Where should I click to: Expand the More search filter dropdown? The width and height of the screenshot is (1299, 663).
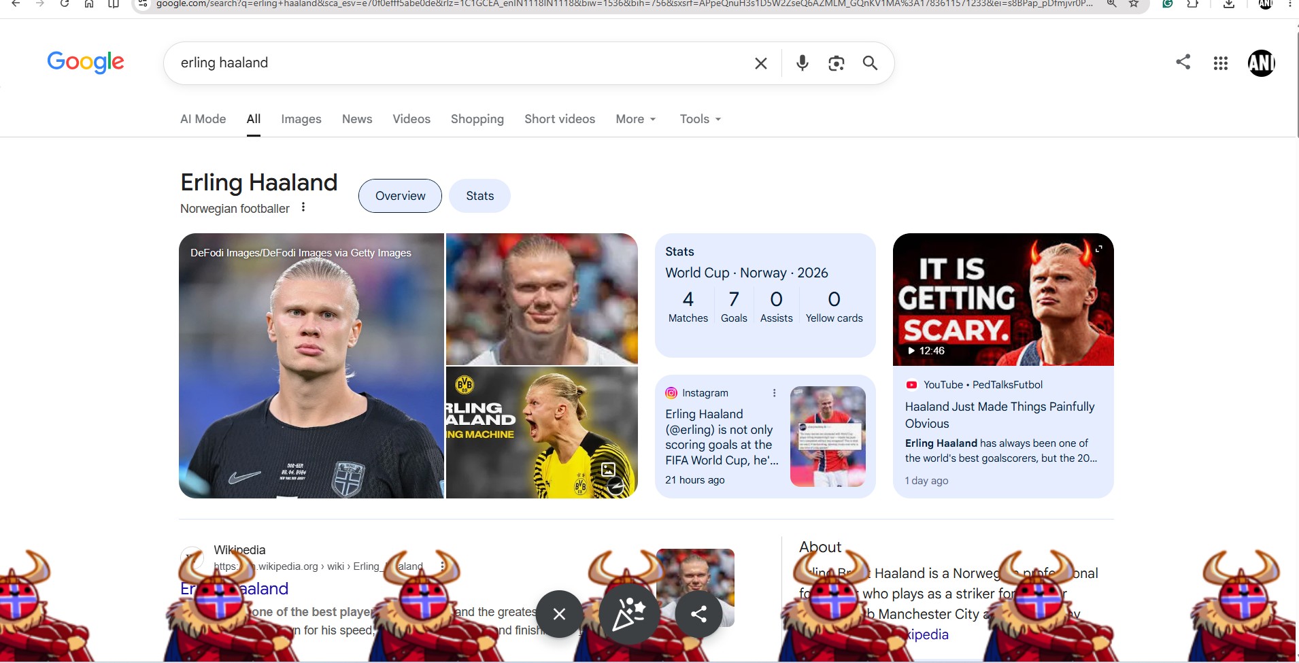tap(636, 119)
